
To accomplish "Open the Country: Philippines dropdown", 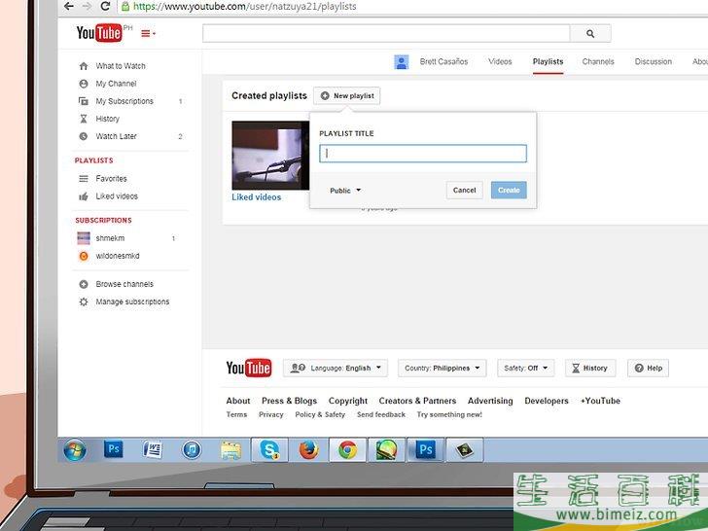I will [442, 368].
